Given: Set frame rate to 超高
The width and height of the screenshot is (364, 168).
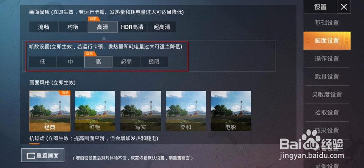Looking at the screenshot, I should (x=126, y=62).
